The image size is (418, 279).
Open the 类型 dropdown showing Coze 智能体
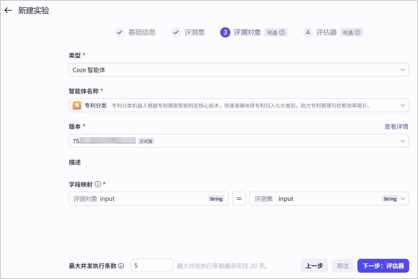point(239,70)
